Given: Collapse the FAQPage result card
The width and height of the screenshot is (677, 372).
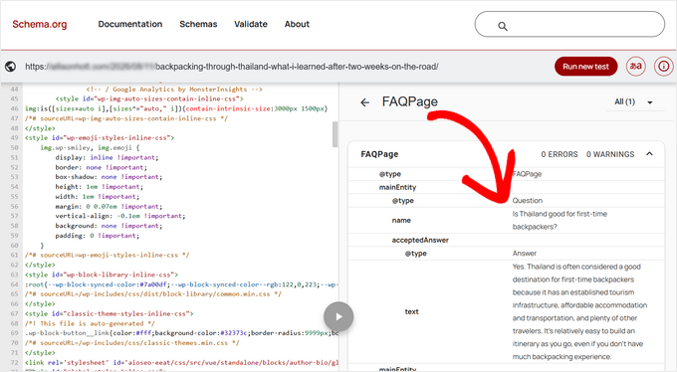Looking at the screenshot, I should coord(649,154).
